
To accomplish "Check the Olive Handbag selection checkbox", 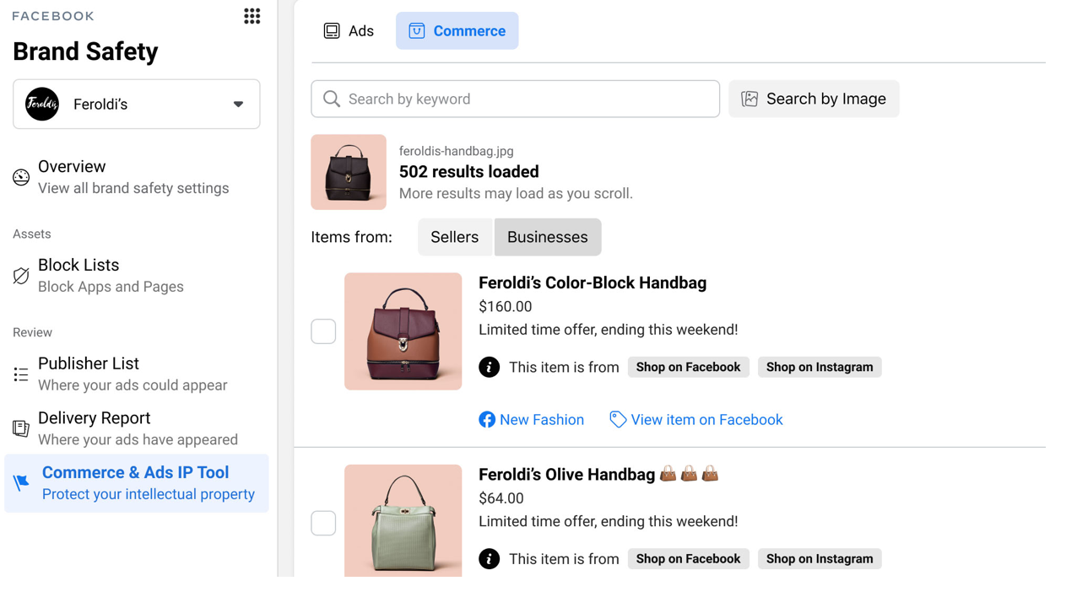I will pos(323,523).
